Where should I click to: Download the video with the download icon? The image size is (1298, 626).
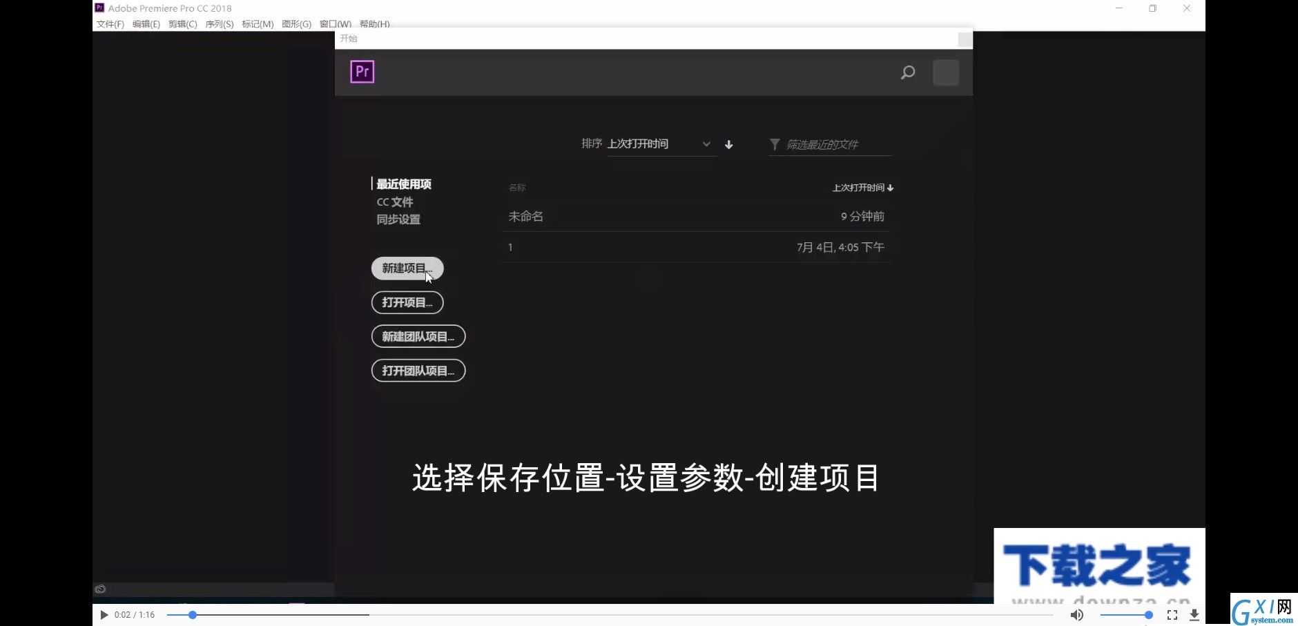[x=1194, y=614]
